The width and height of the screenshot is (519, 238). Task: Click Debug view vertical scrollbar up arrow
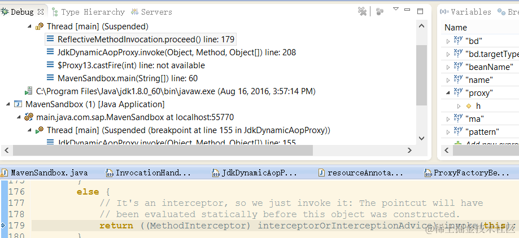[421, 26]
